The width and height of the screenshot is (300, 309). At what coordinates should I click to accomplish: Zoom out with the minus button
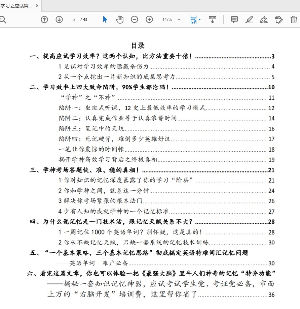(x=135, y=20)
